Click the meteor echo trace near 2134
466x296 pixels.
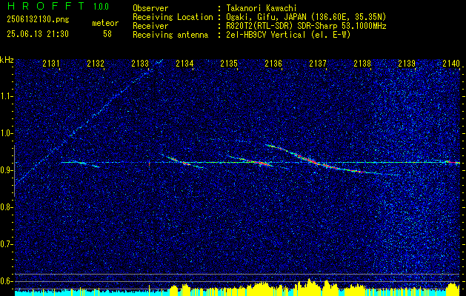point(182,161)
